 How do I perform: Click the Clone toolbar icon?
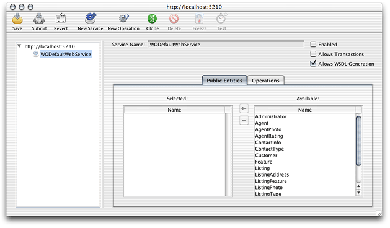(153, 19)
